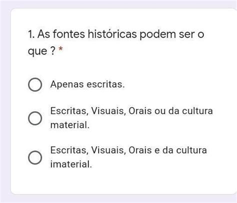This screenshot has width=237, height=203.
Task: Click "Orais e" in the imaterial option
Action: (144, 150)
